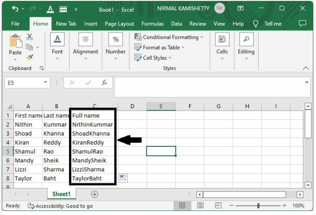Click the Flash Fill options icon
Screen dimensions: 316x215
coord(123,178)
